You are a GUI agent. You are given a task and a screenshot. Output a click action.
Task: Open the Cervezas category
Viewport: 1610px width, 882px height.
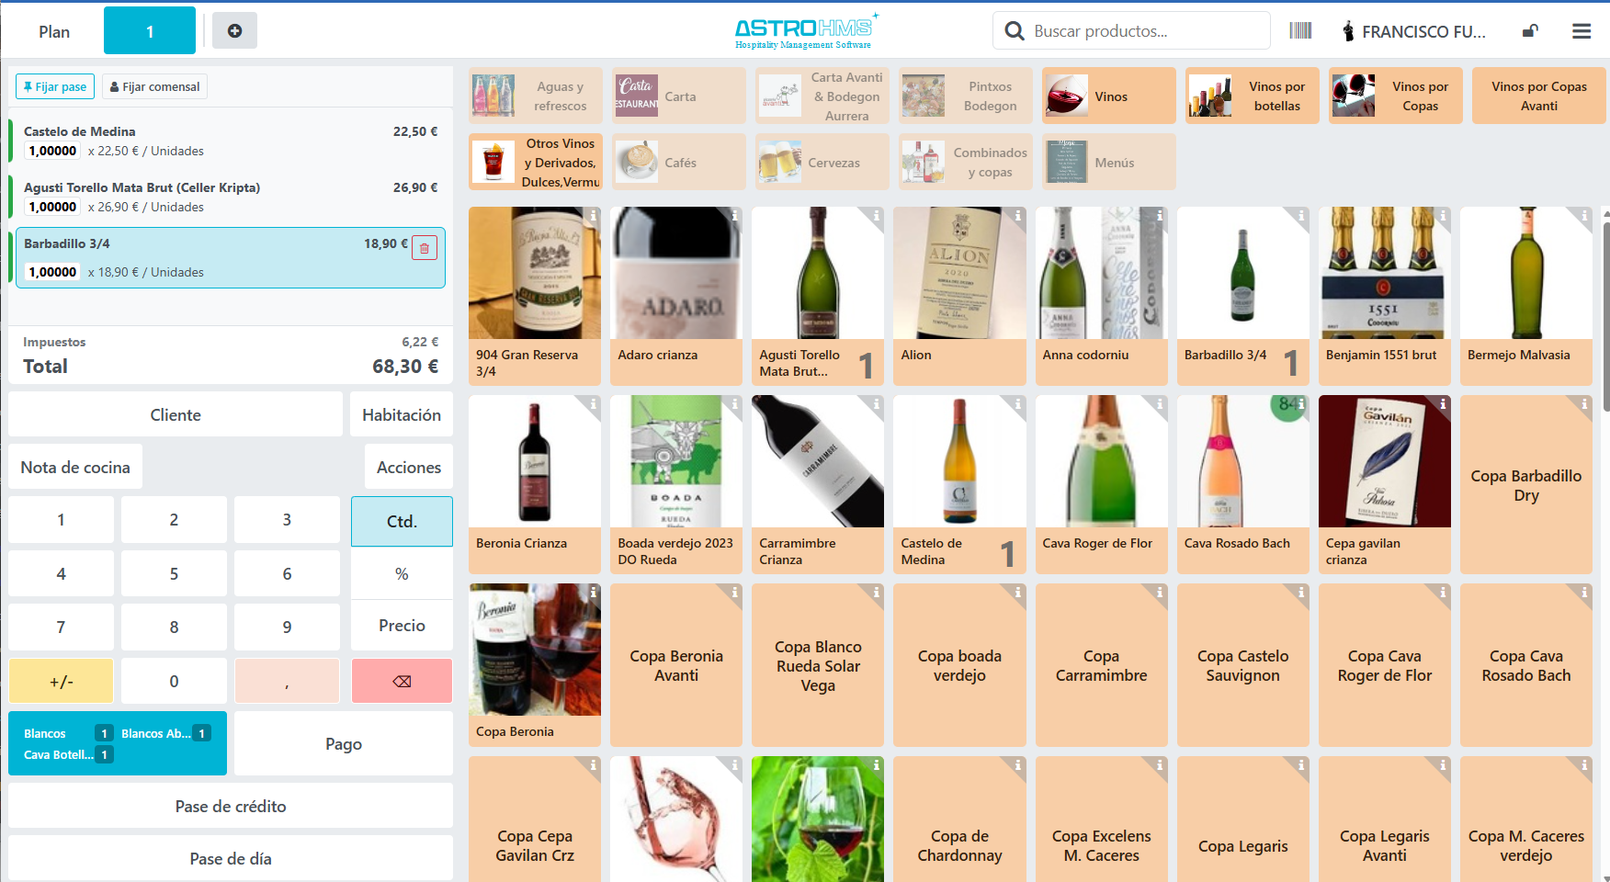tap(822, 162)
